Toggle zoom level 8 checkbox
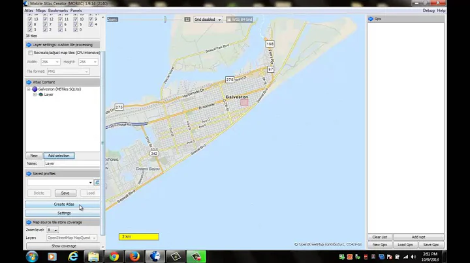Image resolution: width=470 pixels, height=263 pixels. coord(29,25)
